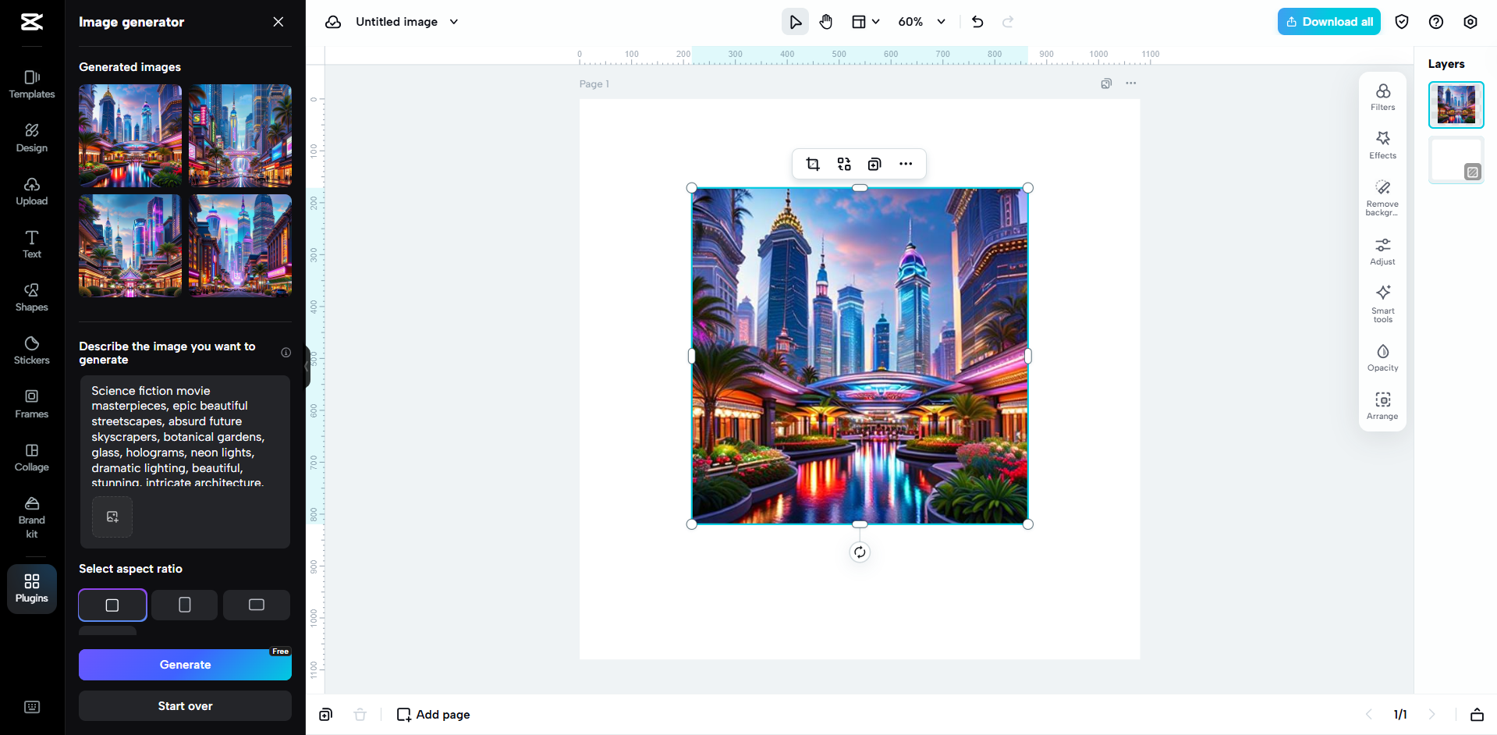
Task: Click the Generate button
Action: pos(184,664)
